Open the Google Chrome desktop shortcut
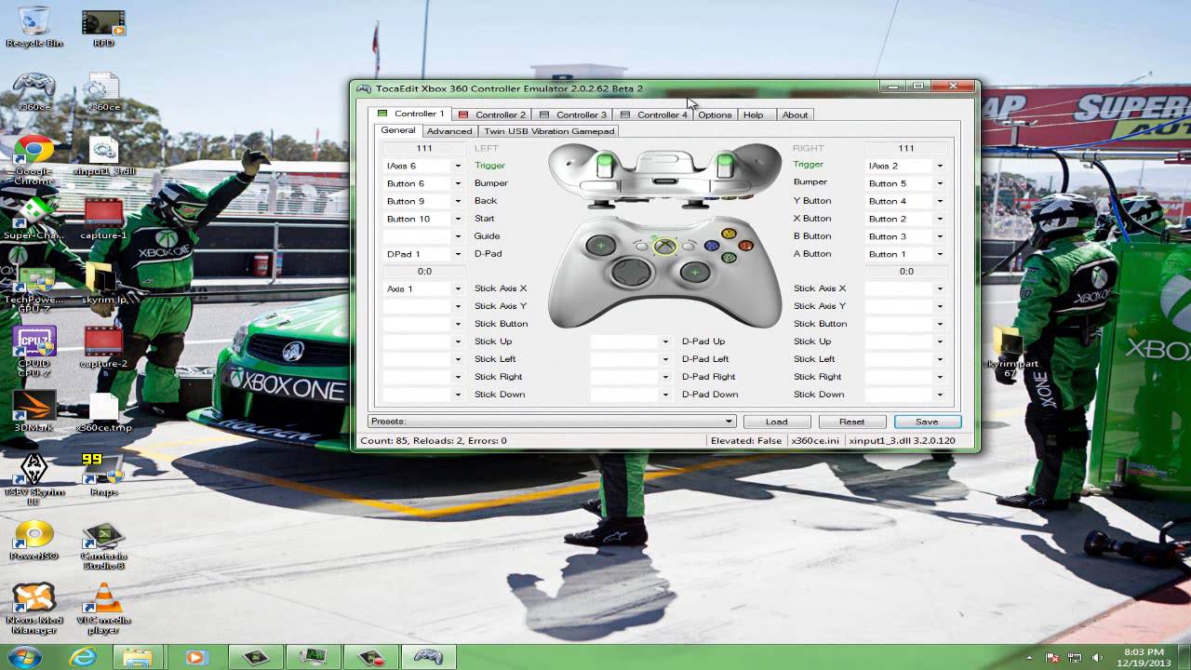Viewport: 1191px width, 670px height. coord(33,160)
